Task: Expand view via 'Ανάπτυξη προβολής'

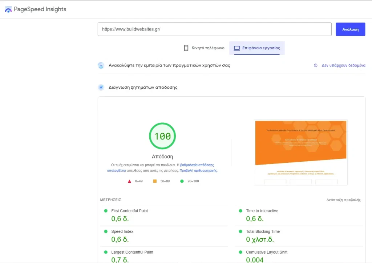Action: click(343, 200)
